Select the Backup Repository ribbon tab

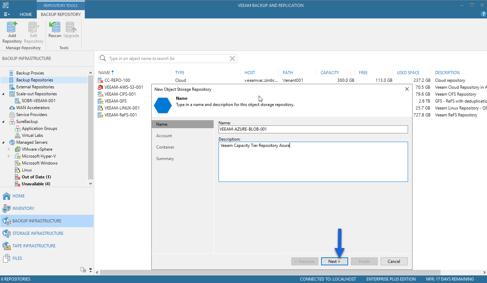[x=61, y=14]
